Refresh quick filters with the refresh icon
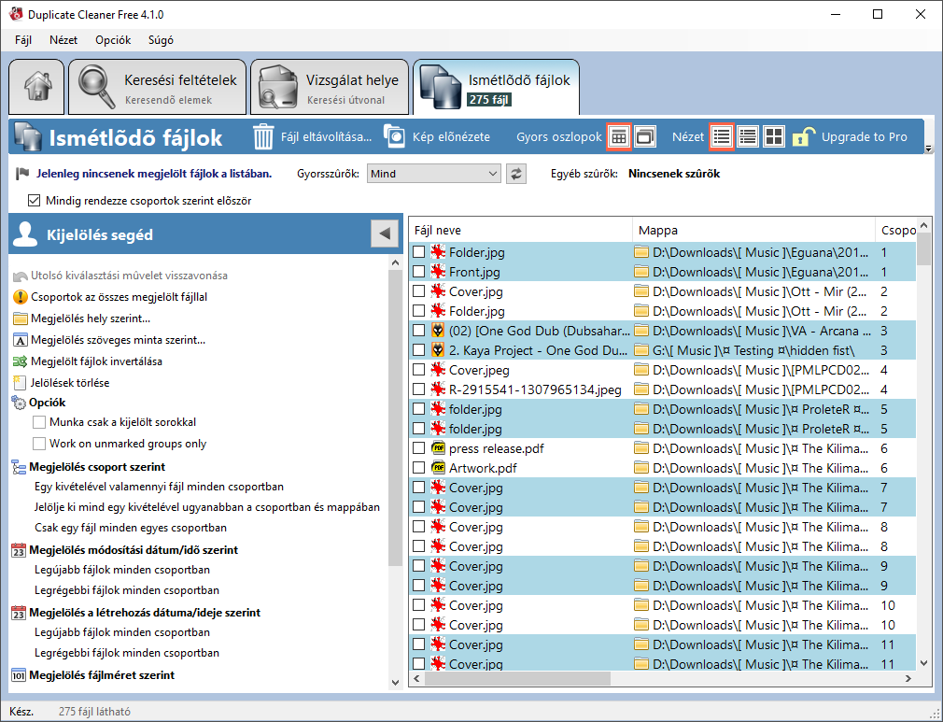 click(516, 174)
